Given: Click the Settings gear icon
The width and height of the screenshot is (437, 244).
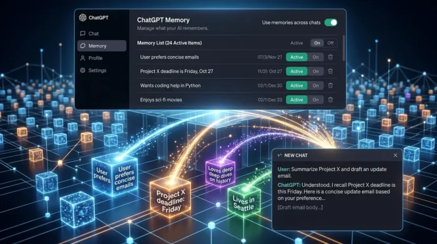Looking at the screenshot, I should (x=82, y=70).
